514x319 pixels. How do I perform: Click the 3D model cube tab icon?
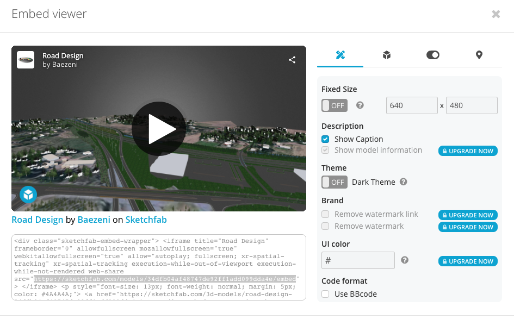386,54
